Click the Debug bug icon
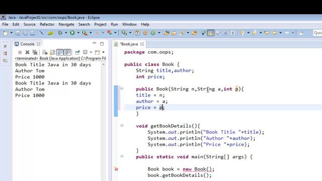The image size is (322, 181). (x=60, y=33)
